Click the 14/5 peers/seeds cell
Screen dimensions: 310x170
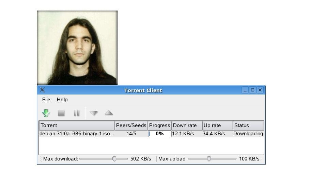(x=131, y=134)
